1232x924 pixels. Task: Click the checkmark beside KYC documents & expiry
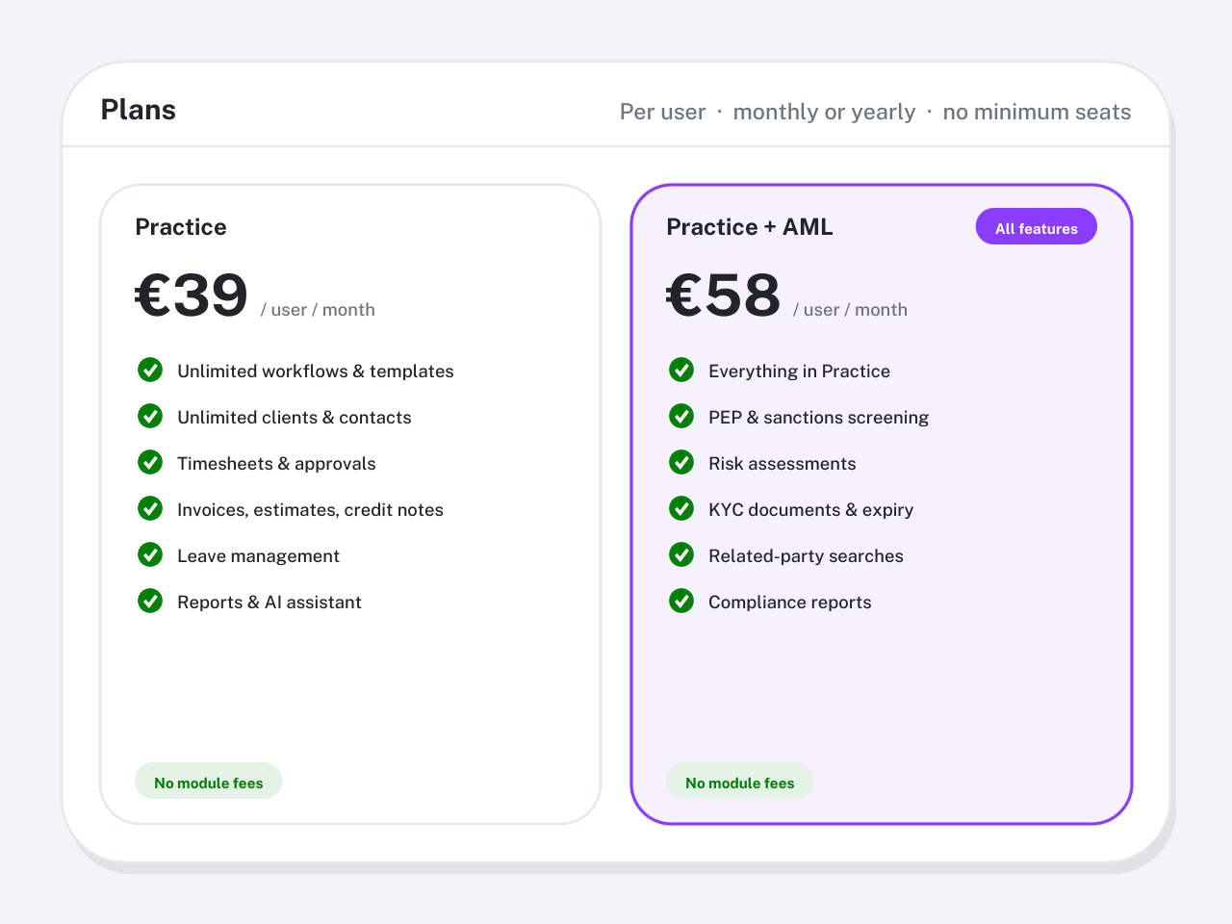[681, 508]
